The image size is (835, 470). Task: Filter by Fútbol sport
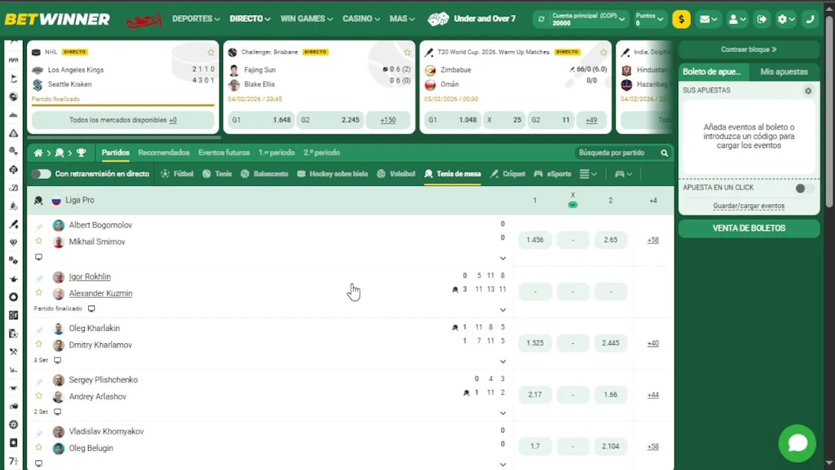pos(177,174)
